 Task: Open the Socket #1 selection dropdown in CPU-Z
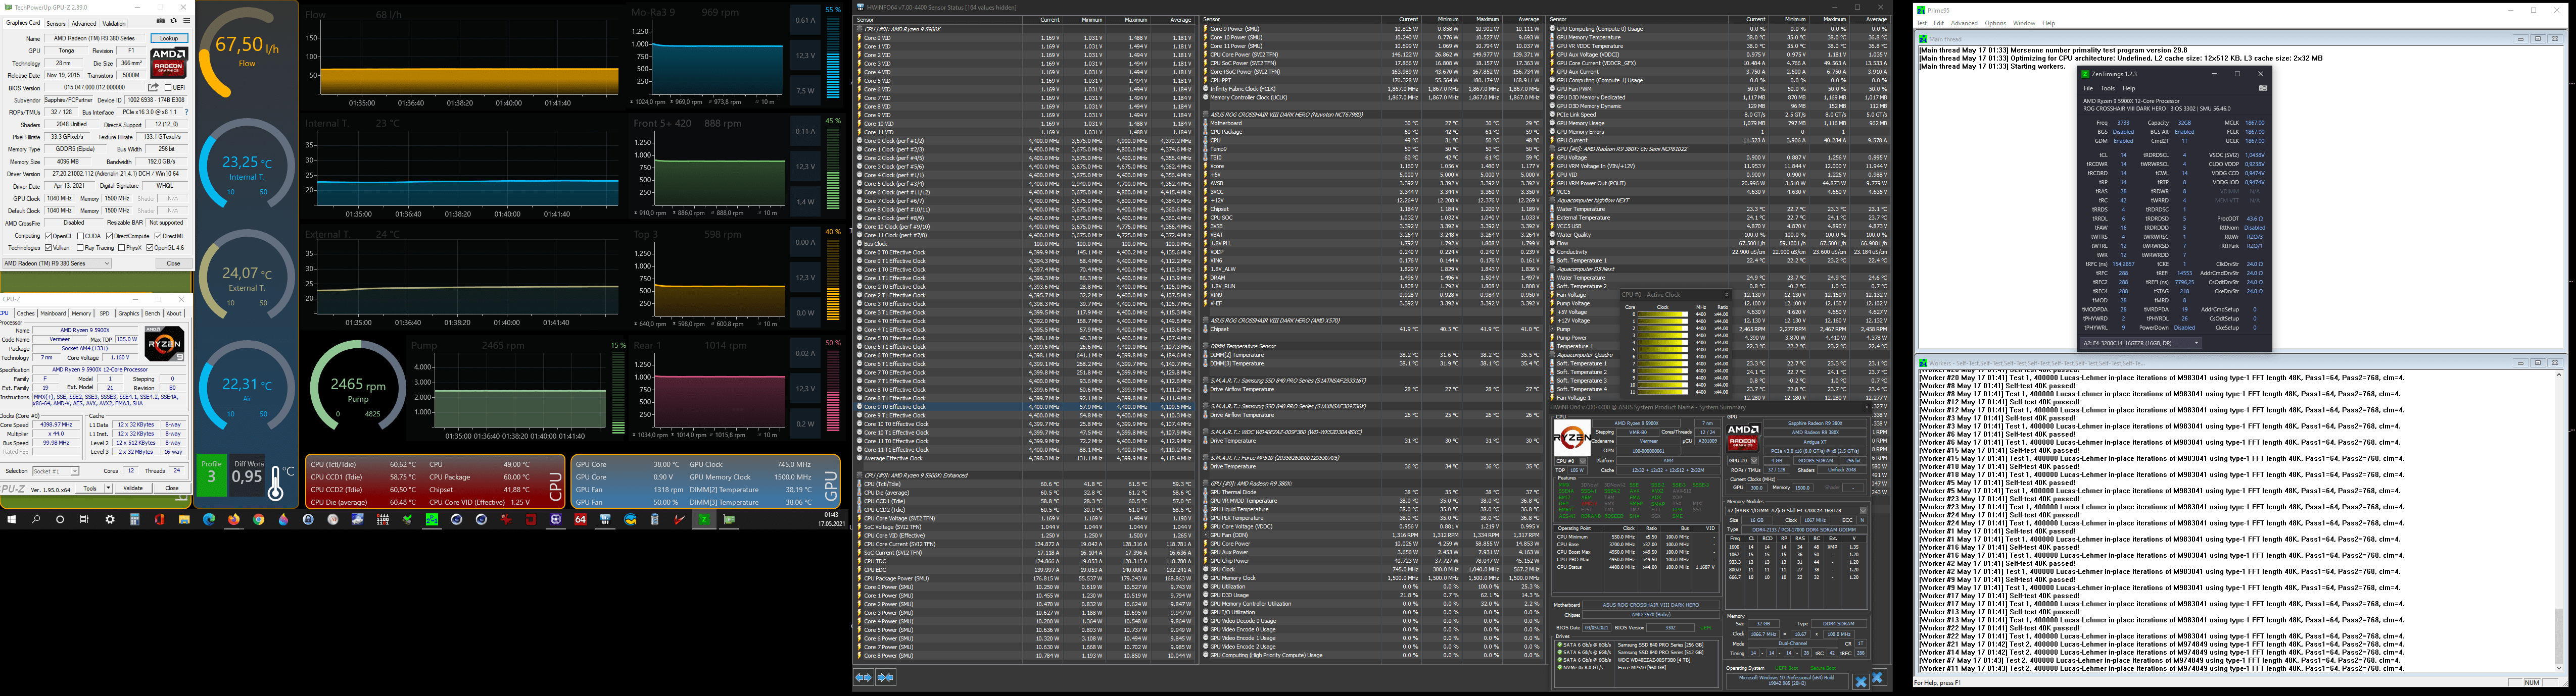55,470
